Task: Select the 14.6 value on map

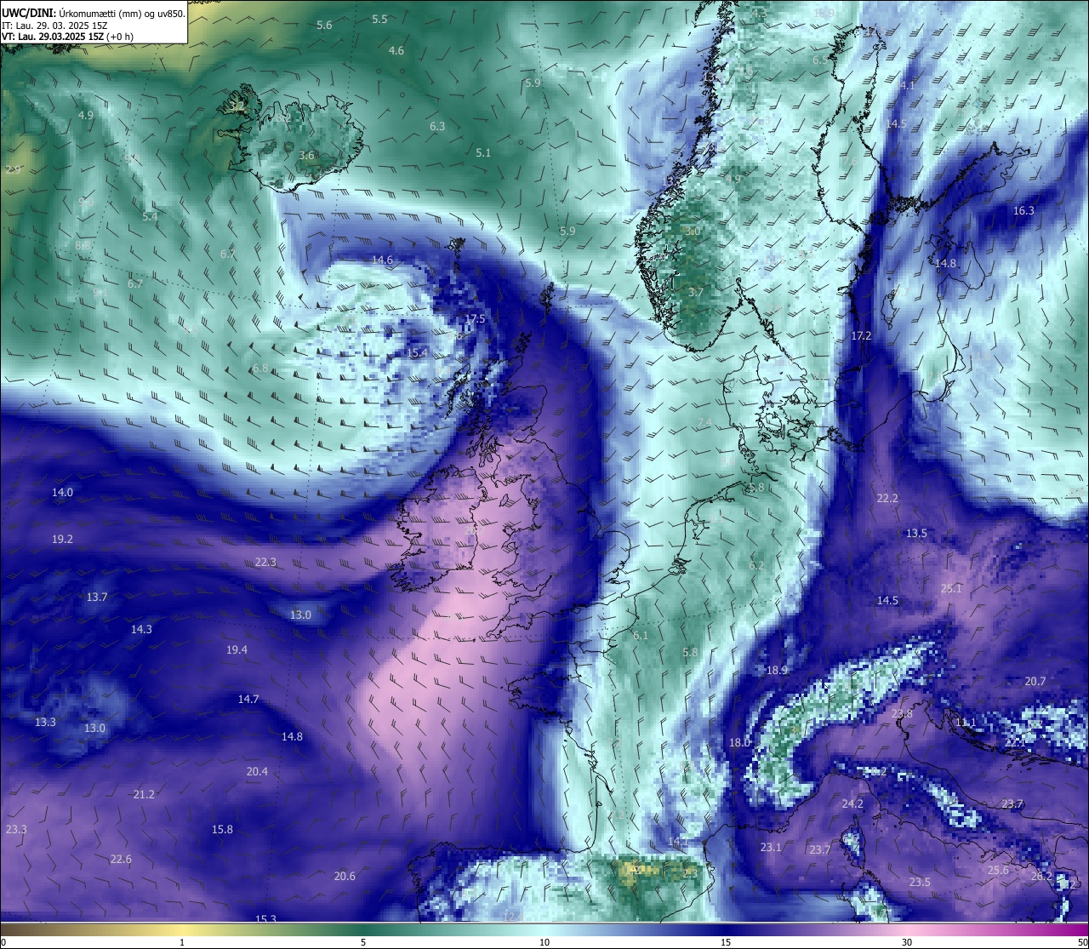Action: [383, 260]
